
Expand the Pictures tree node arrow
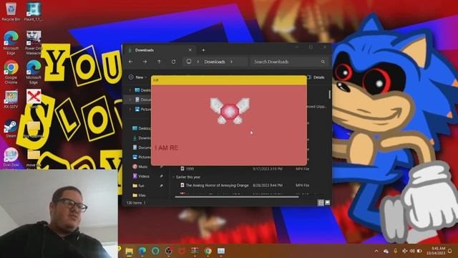point(130,109)
